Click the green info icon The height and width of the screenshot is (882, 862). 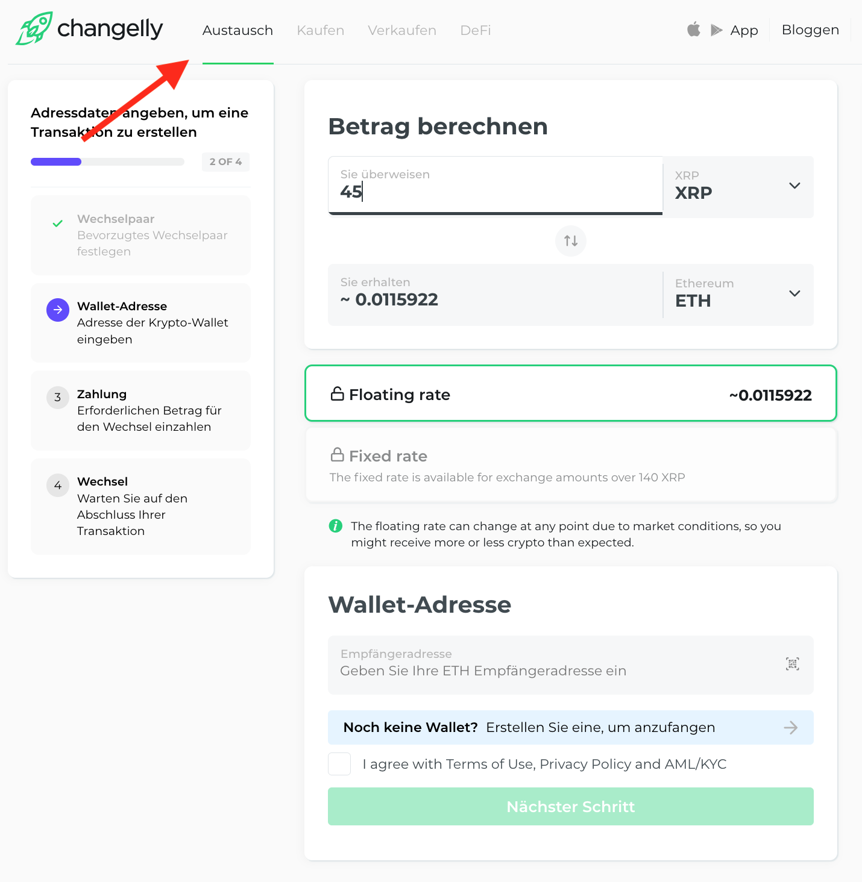pos(336,526)
